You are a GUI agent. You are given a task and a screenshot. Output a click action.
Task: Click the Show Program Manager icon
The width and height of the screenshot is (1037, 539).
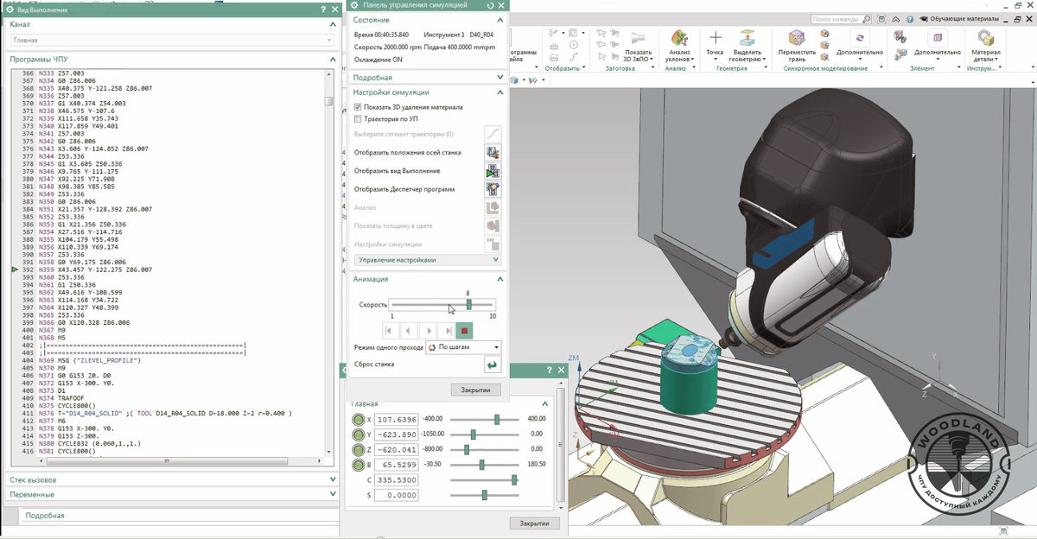click(493, 189)
